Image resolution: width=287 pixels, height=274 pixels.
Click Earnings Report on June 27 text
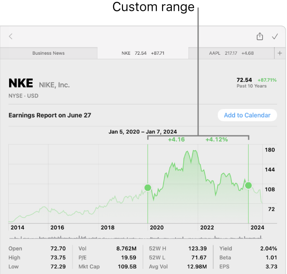point(50,115)
